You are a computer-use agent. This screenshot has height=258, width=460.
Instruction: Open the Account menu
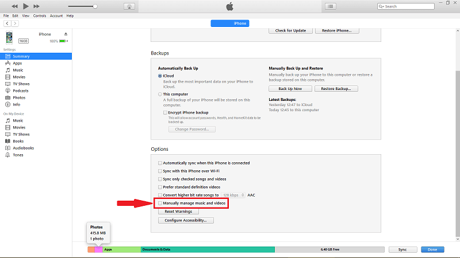tap(56, 16)
